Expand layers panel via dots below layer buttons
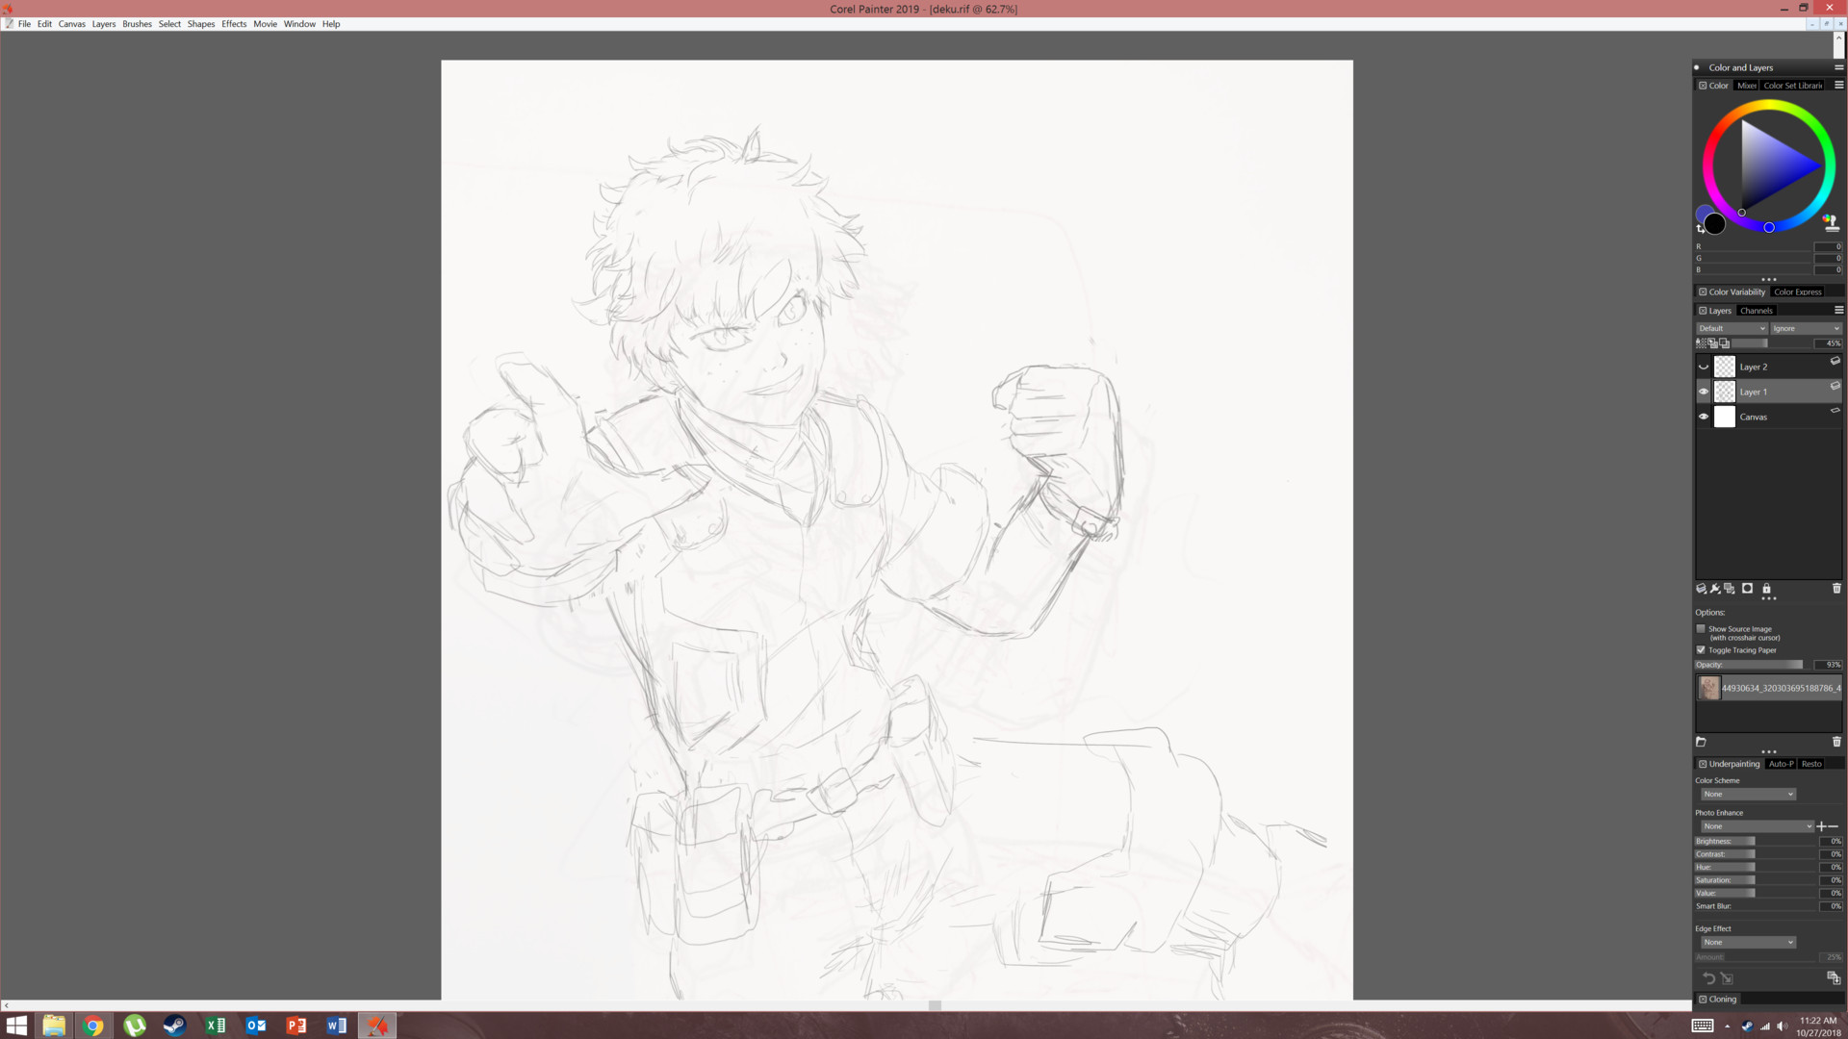This screenshot has width=1848, height=1039. click(1768, 598)
